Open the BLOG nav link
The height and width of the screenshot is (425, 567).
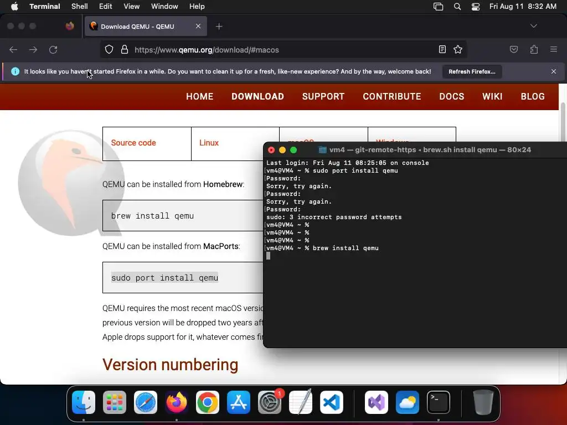pos(533,96)
